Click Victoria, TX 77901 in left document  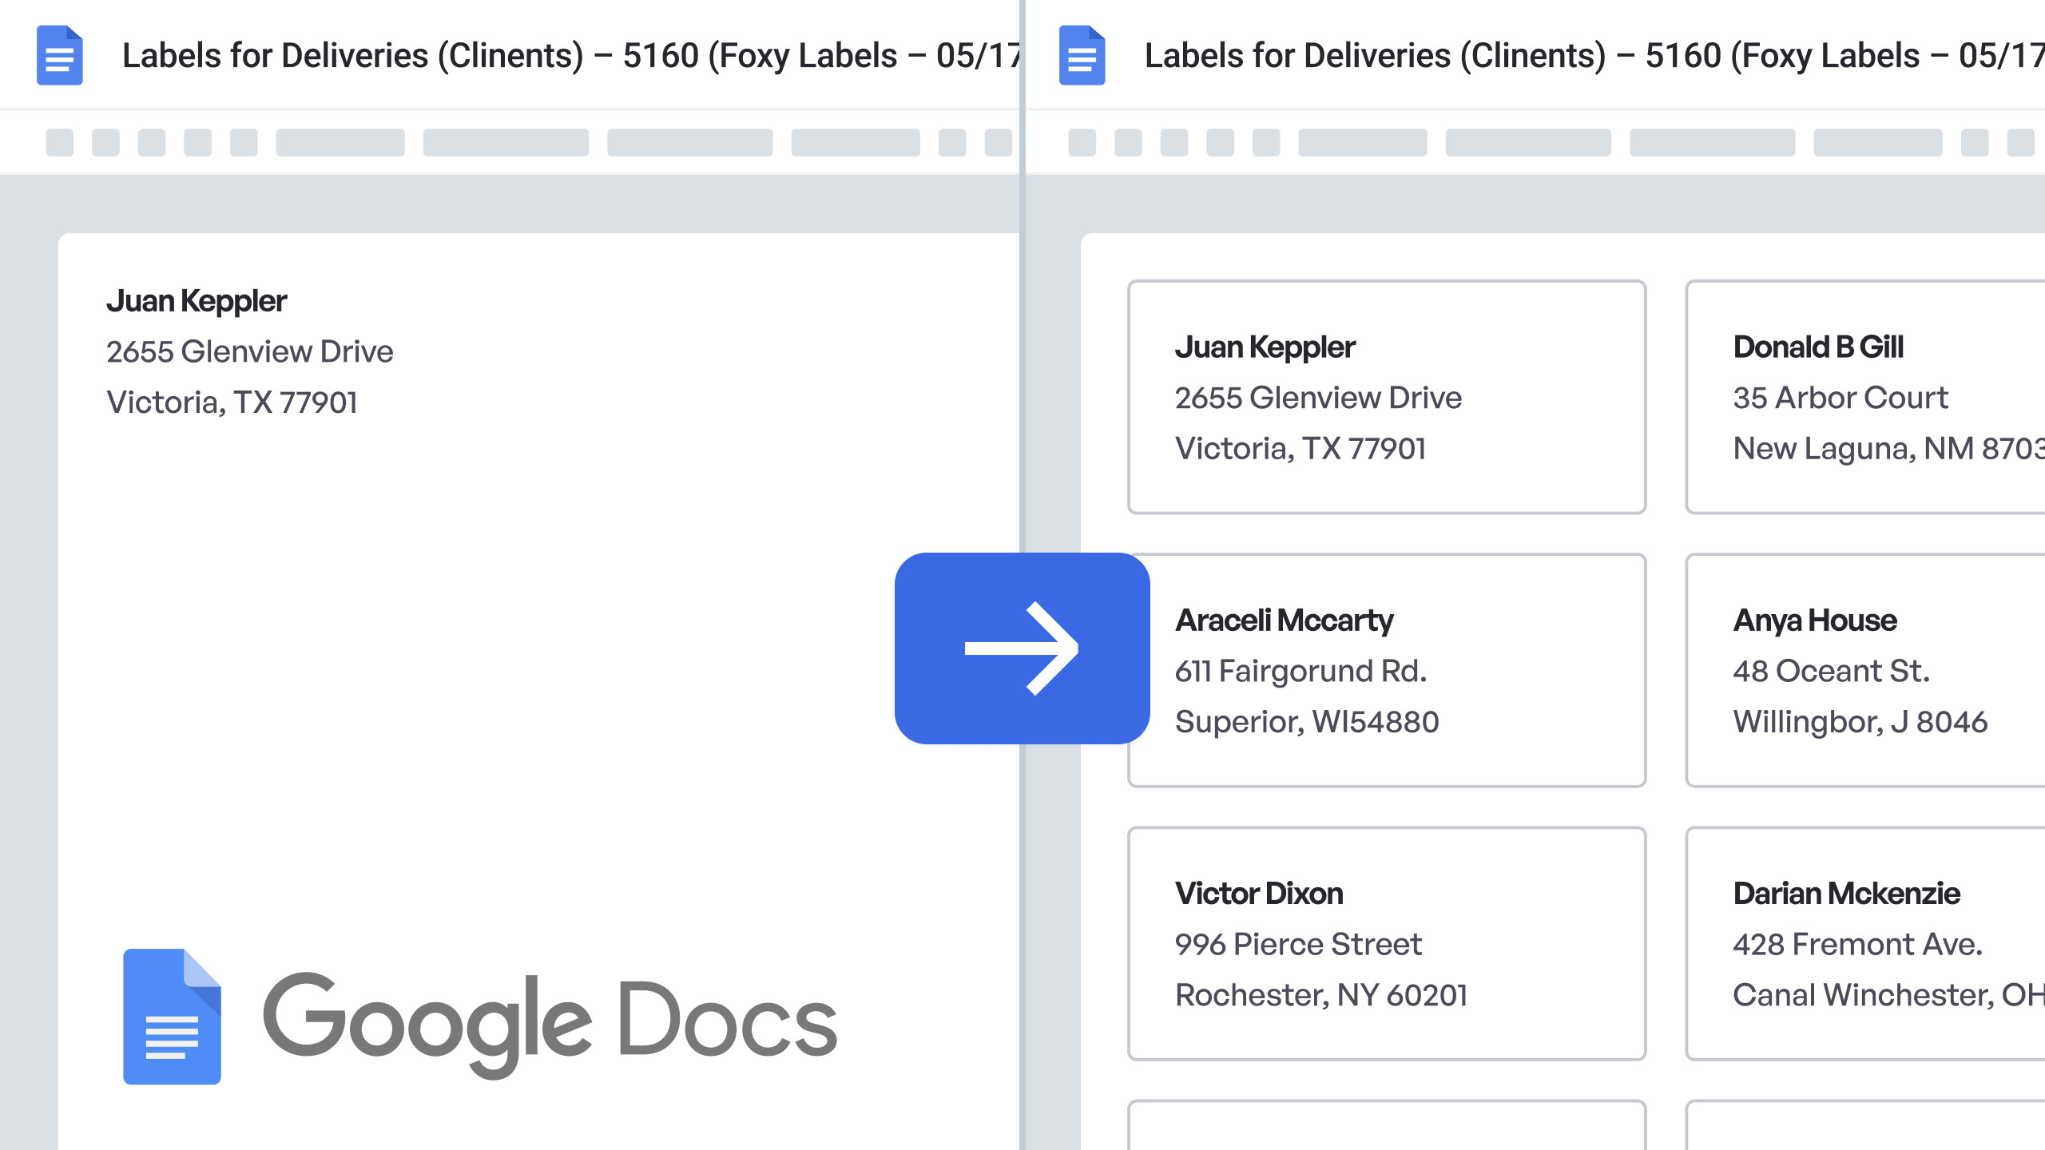[232, 402]
